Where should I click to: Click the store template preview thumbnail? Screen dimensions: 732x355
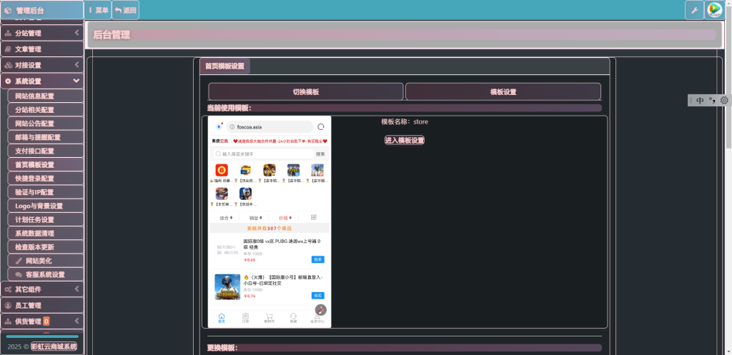coord(269,221)
